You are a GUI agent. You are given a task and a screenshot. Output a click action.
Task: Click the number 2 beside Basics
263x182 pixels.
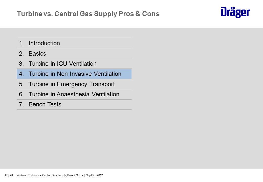tap(21, 54)
